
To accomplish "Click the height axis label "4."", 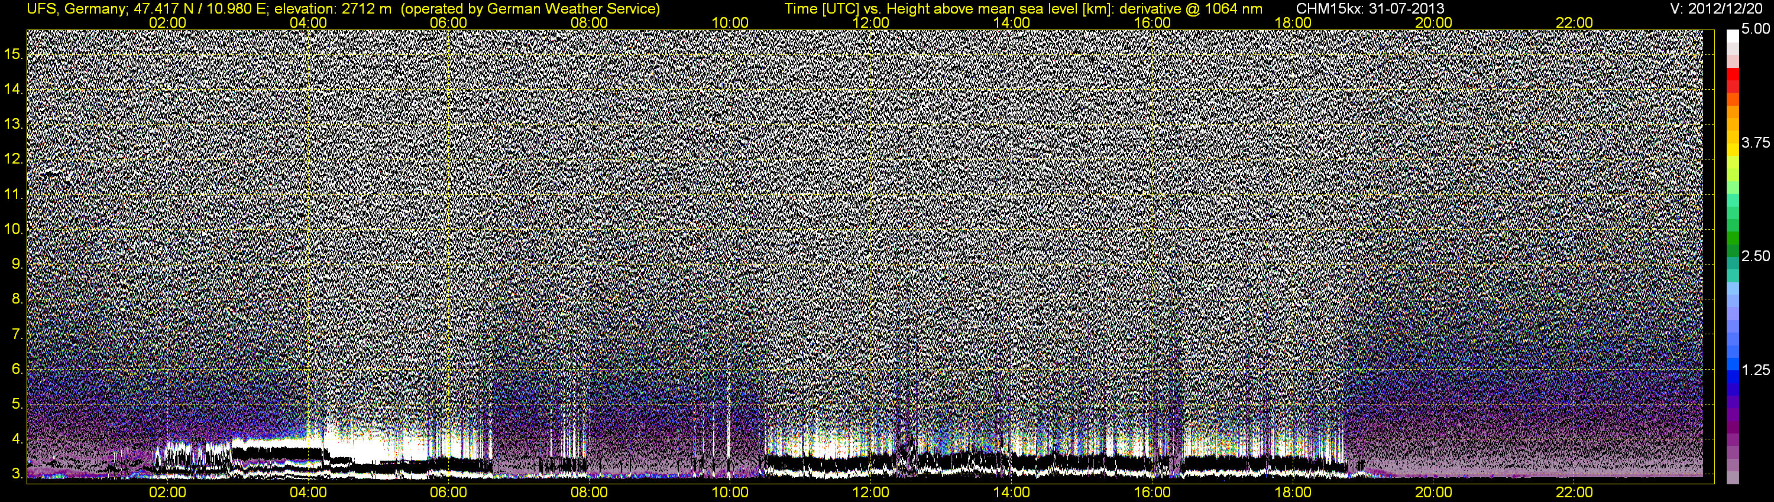I will pyautogui.click(x=17, y=439).
